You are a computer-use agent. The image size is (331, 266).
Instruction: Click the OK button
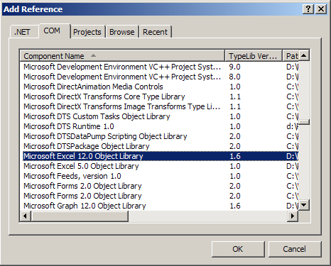(x=238, y=249)
